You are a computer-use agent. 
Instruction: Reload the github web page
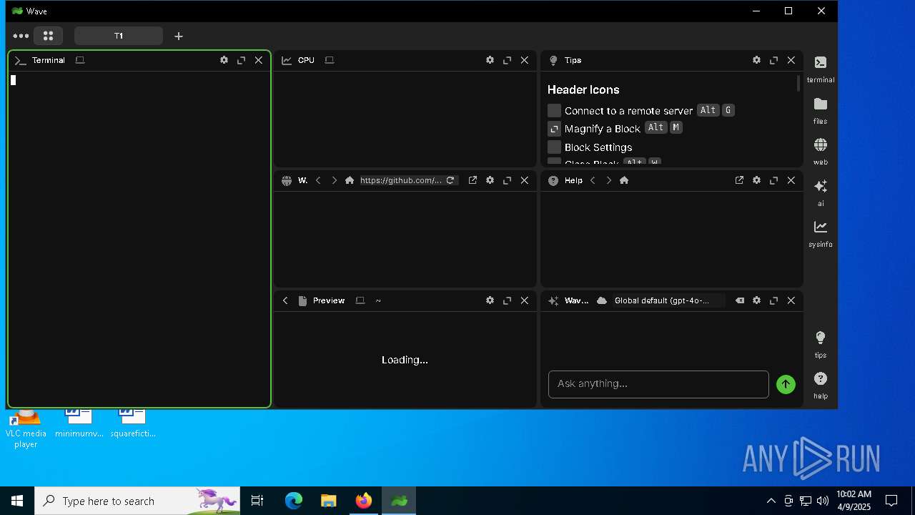(x=450, y=180)
